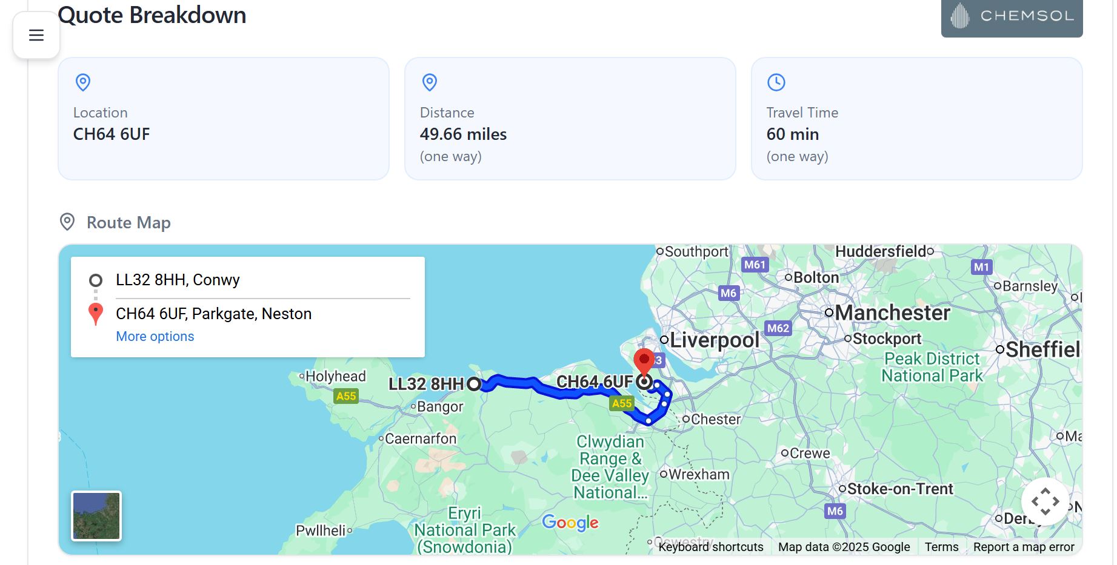Click the Quote Breakdown heading
The height and width of the screenshot is (565, 1117).
(151, 16)
